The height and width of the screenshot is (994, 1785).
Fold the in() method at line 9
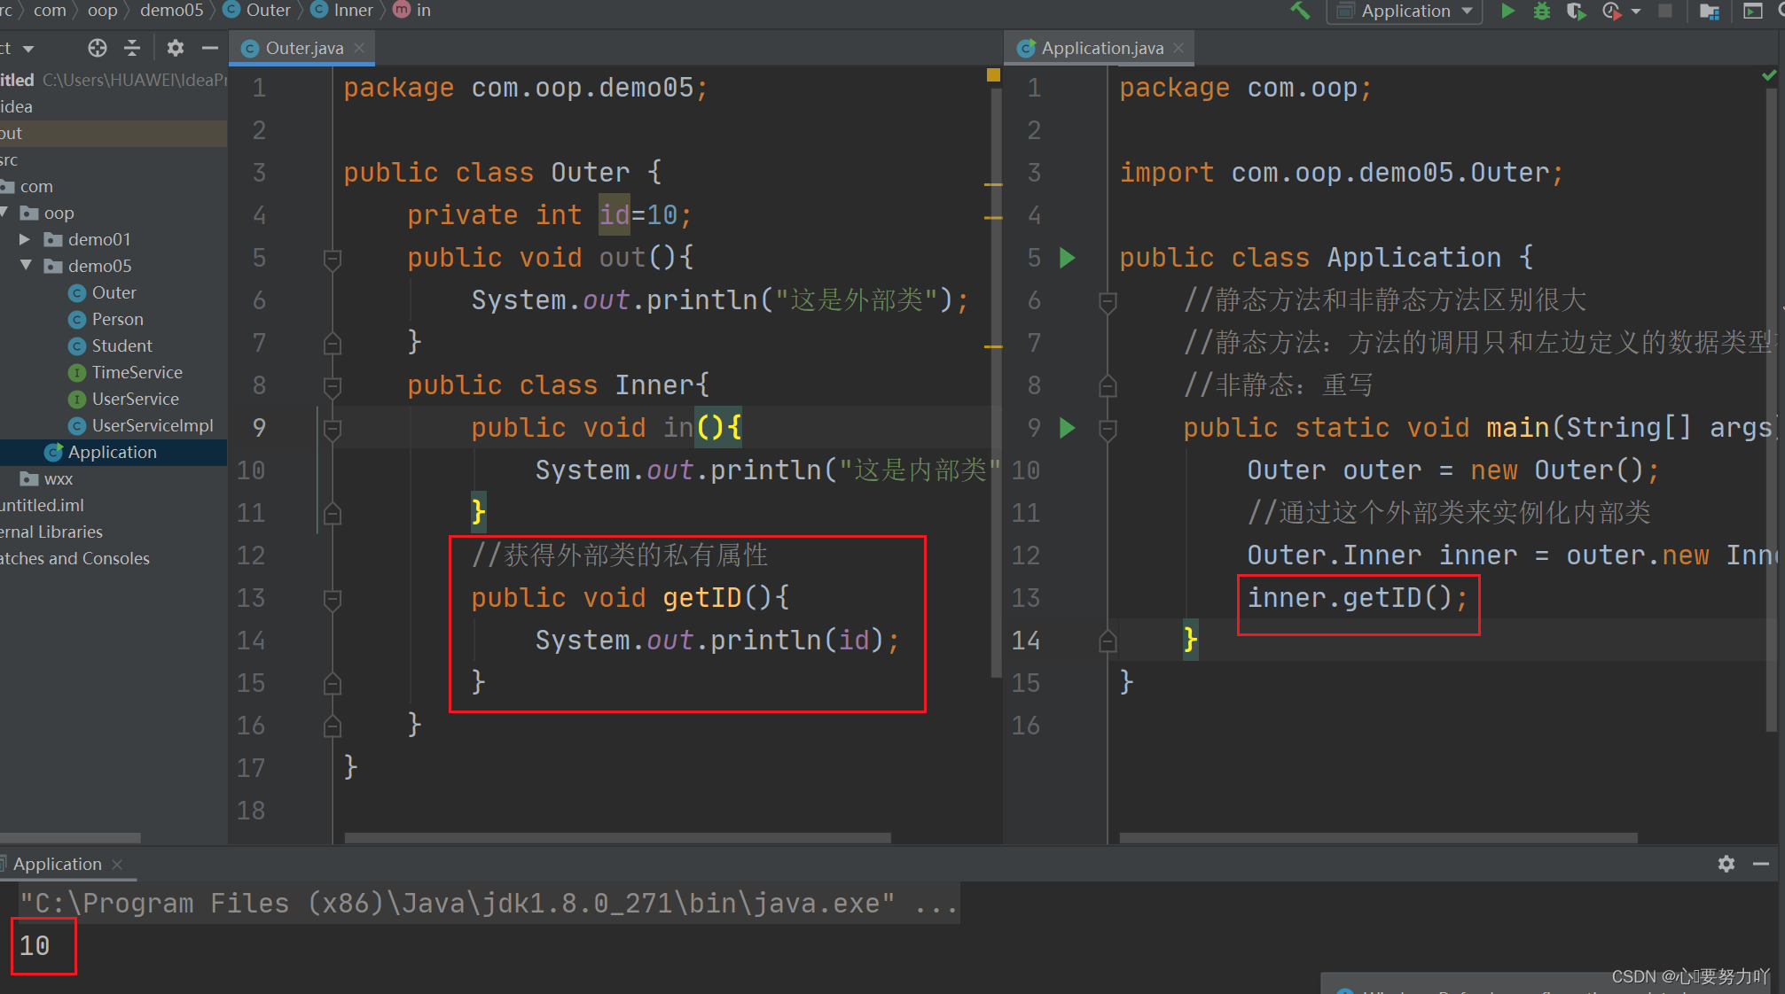[x=333, y=429]
